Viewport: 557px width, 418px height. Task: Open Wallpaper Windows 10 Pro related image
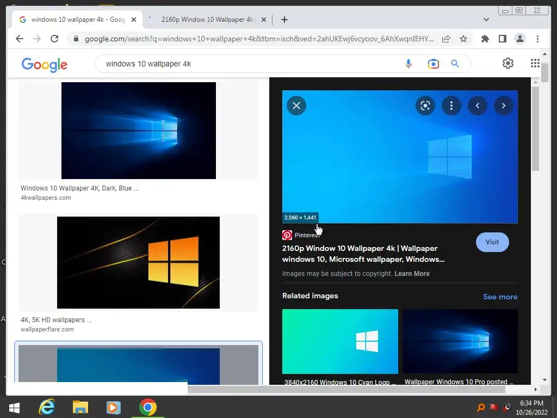pyautogui.click(x=460, y=341)
